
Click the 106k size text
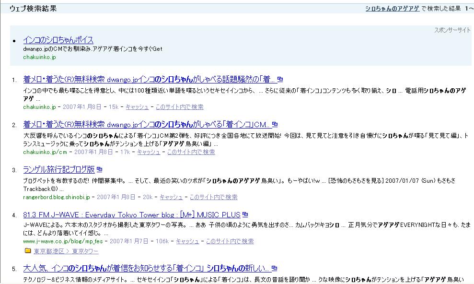[162, 241]
